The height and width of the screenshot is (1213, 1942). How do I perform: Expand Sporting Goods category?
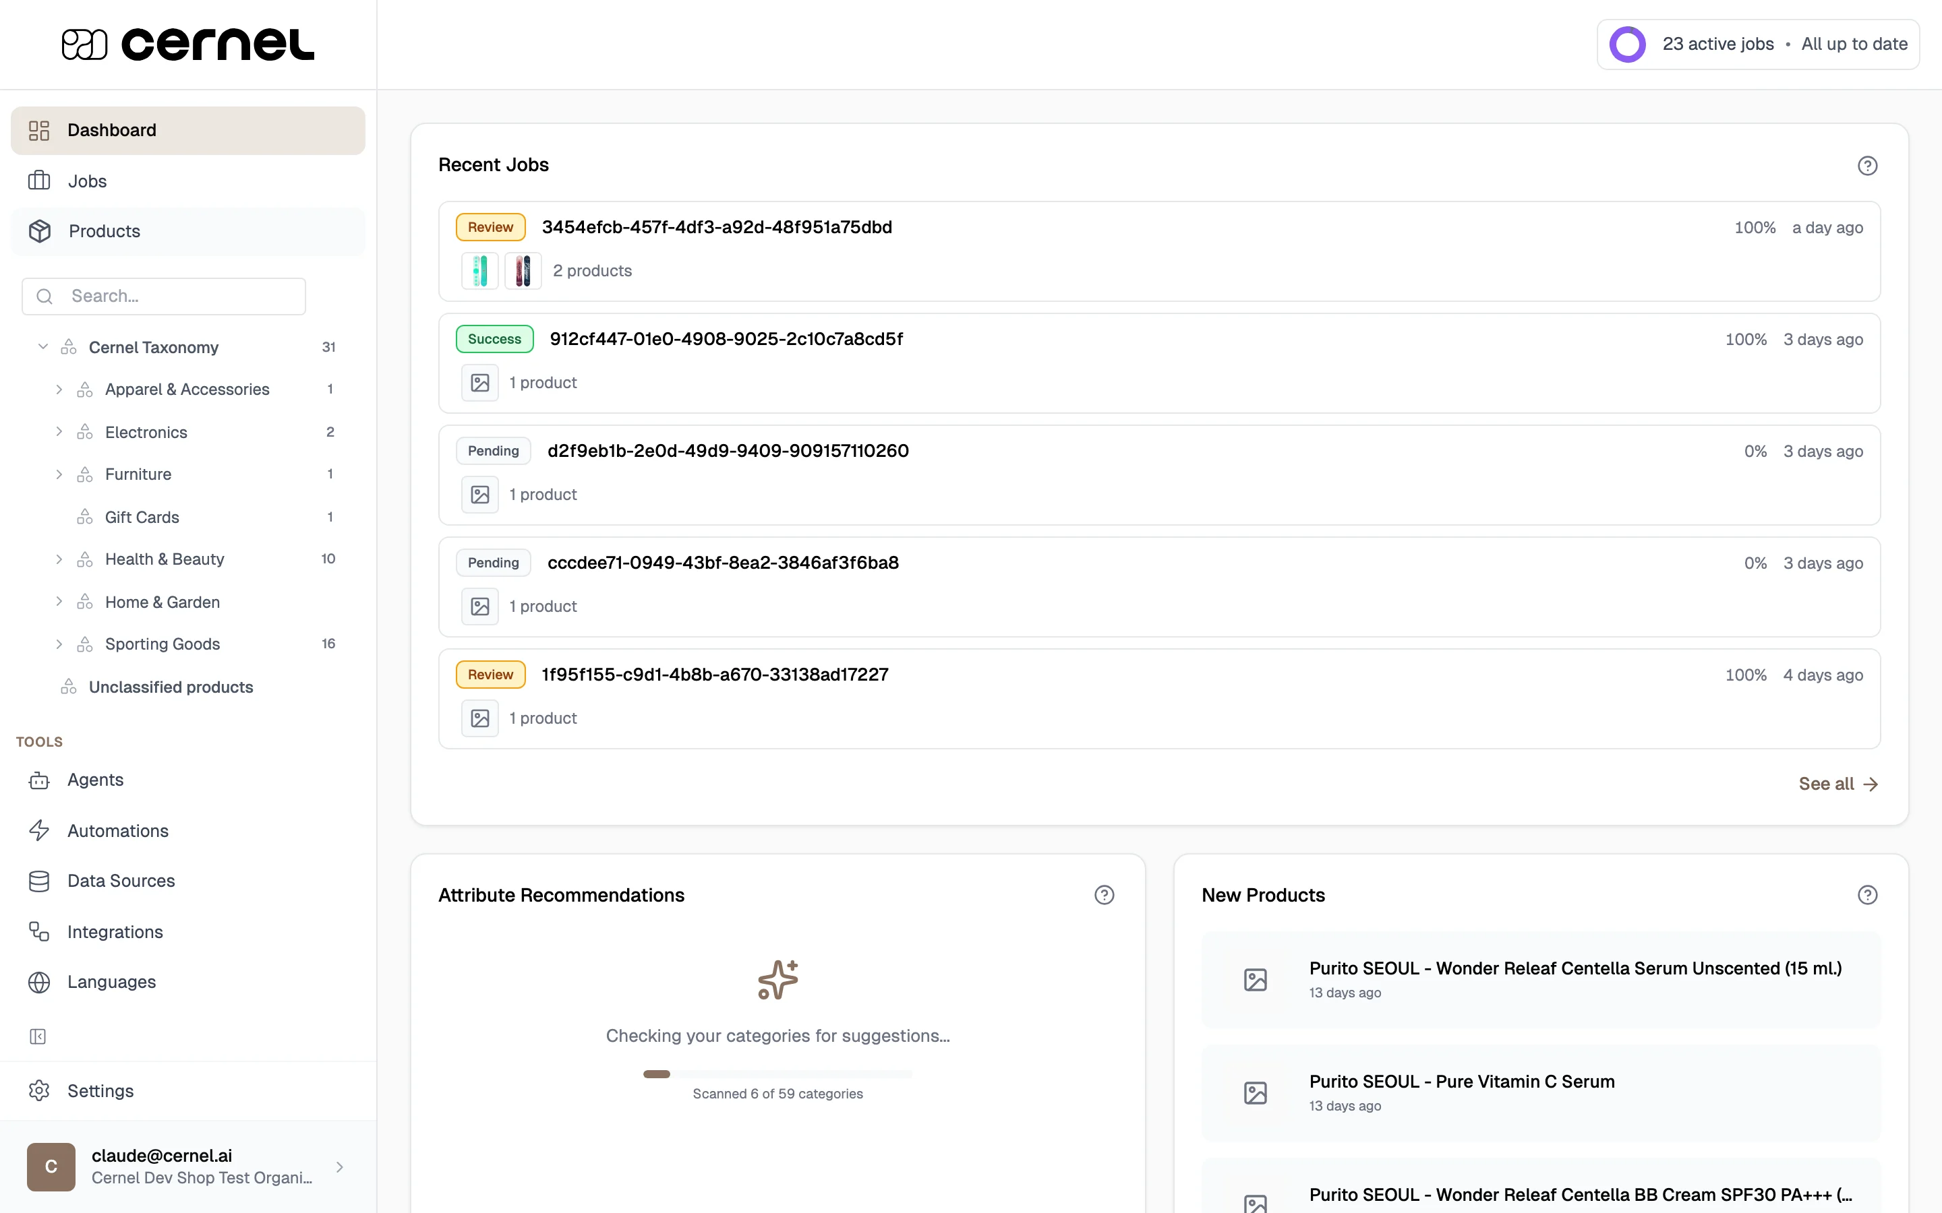click(x=59, y=644)
